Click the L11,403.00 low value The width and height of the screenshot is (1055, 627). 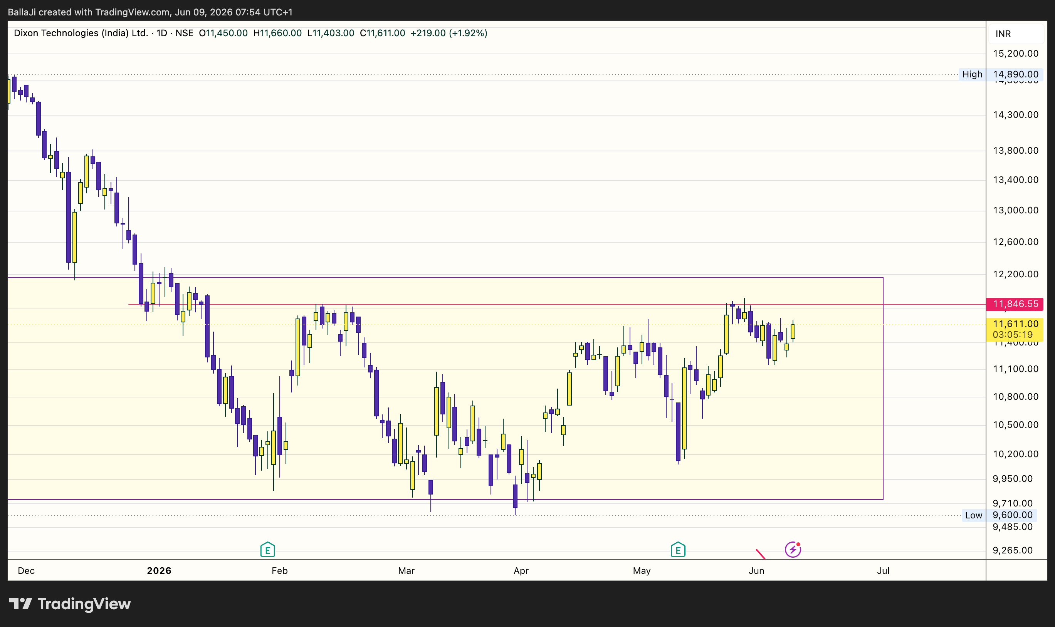[x=331, y=33]
